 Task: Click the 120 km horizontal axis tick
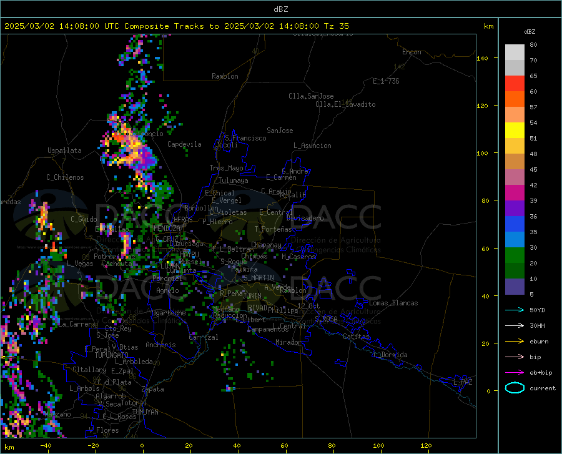(426, 446)
